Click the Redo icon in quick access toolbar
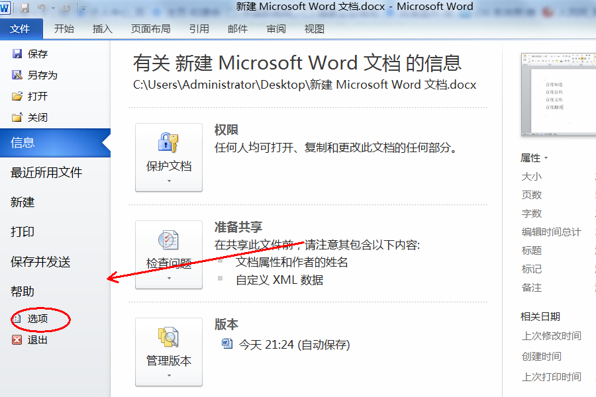Screen dimensions: 596x397 click(x=66, y=7)
